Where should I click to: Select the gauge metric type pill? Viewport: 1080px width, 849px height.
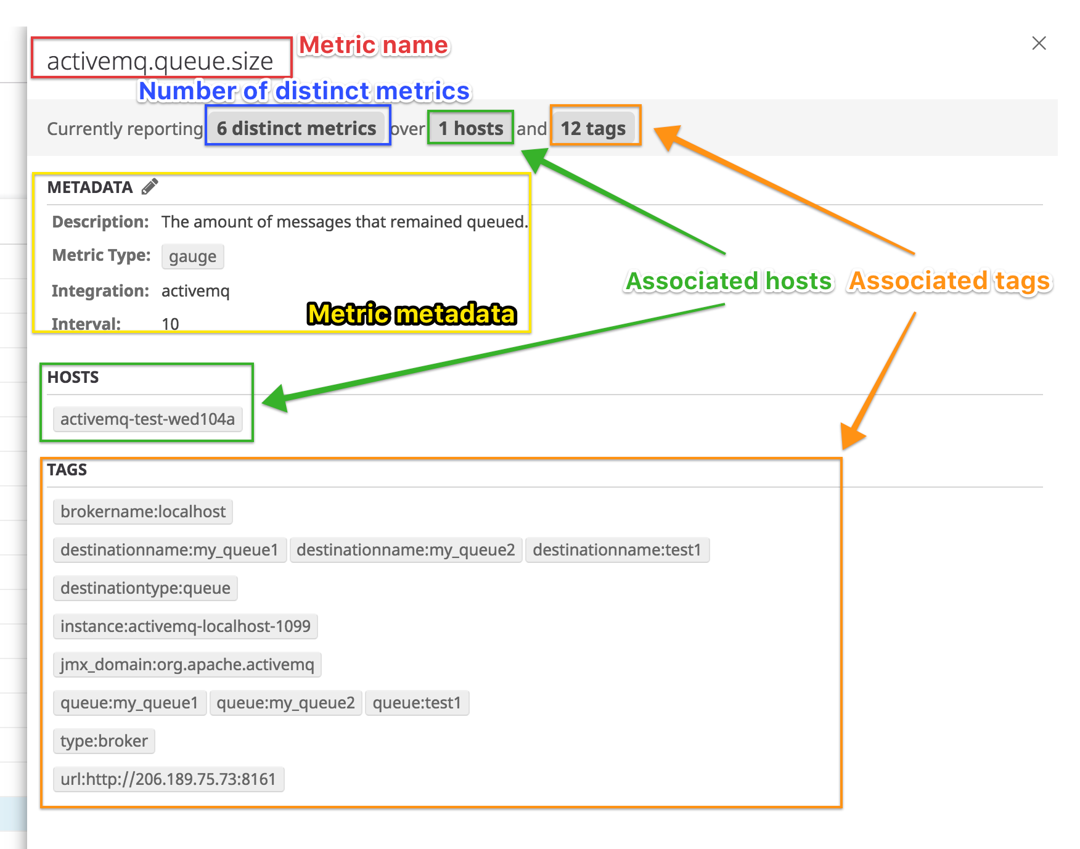192,256
